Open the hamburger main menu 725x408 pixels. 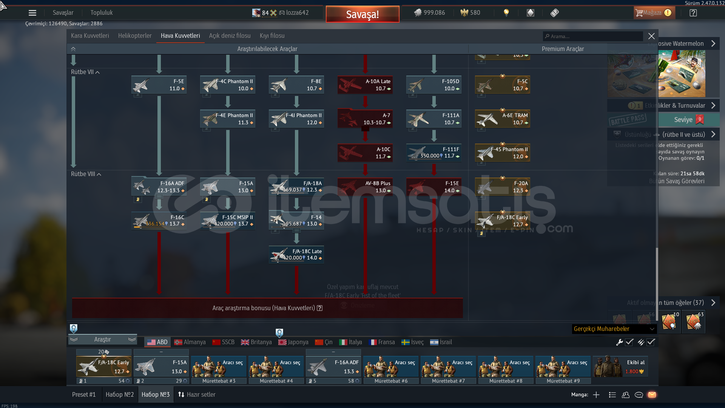(x=32, y=13)
